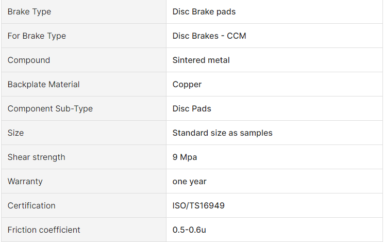Click the For Brake Type label
Screen dimensions: 384x242
click(x=37, y=36)
